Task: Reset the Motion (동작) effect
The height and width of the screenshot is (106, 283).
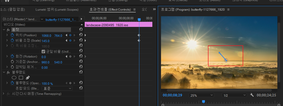Action: coord(81,29)
